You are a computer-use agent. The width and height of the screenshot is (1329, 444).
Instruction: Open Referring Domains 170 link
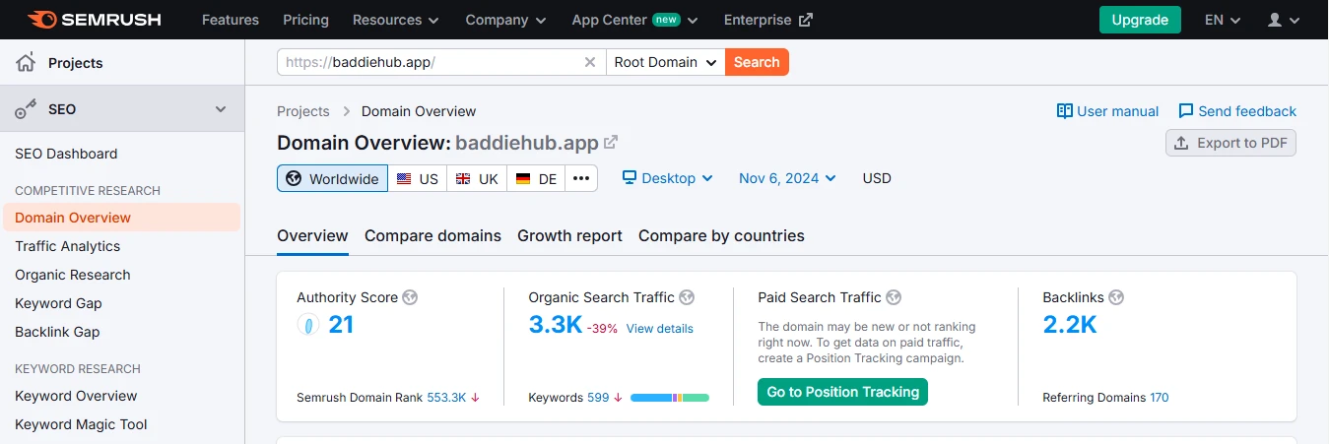click(1160, 398)
